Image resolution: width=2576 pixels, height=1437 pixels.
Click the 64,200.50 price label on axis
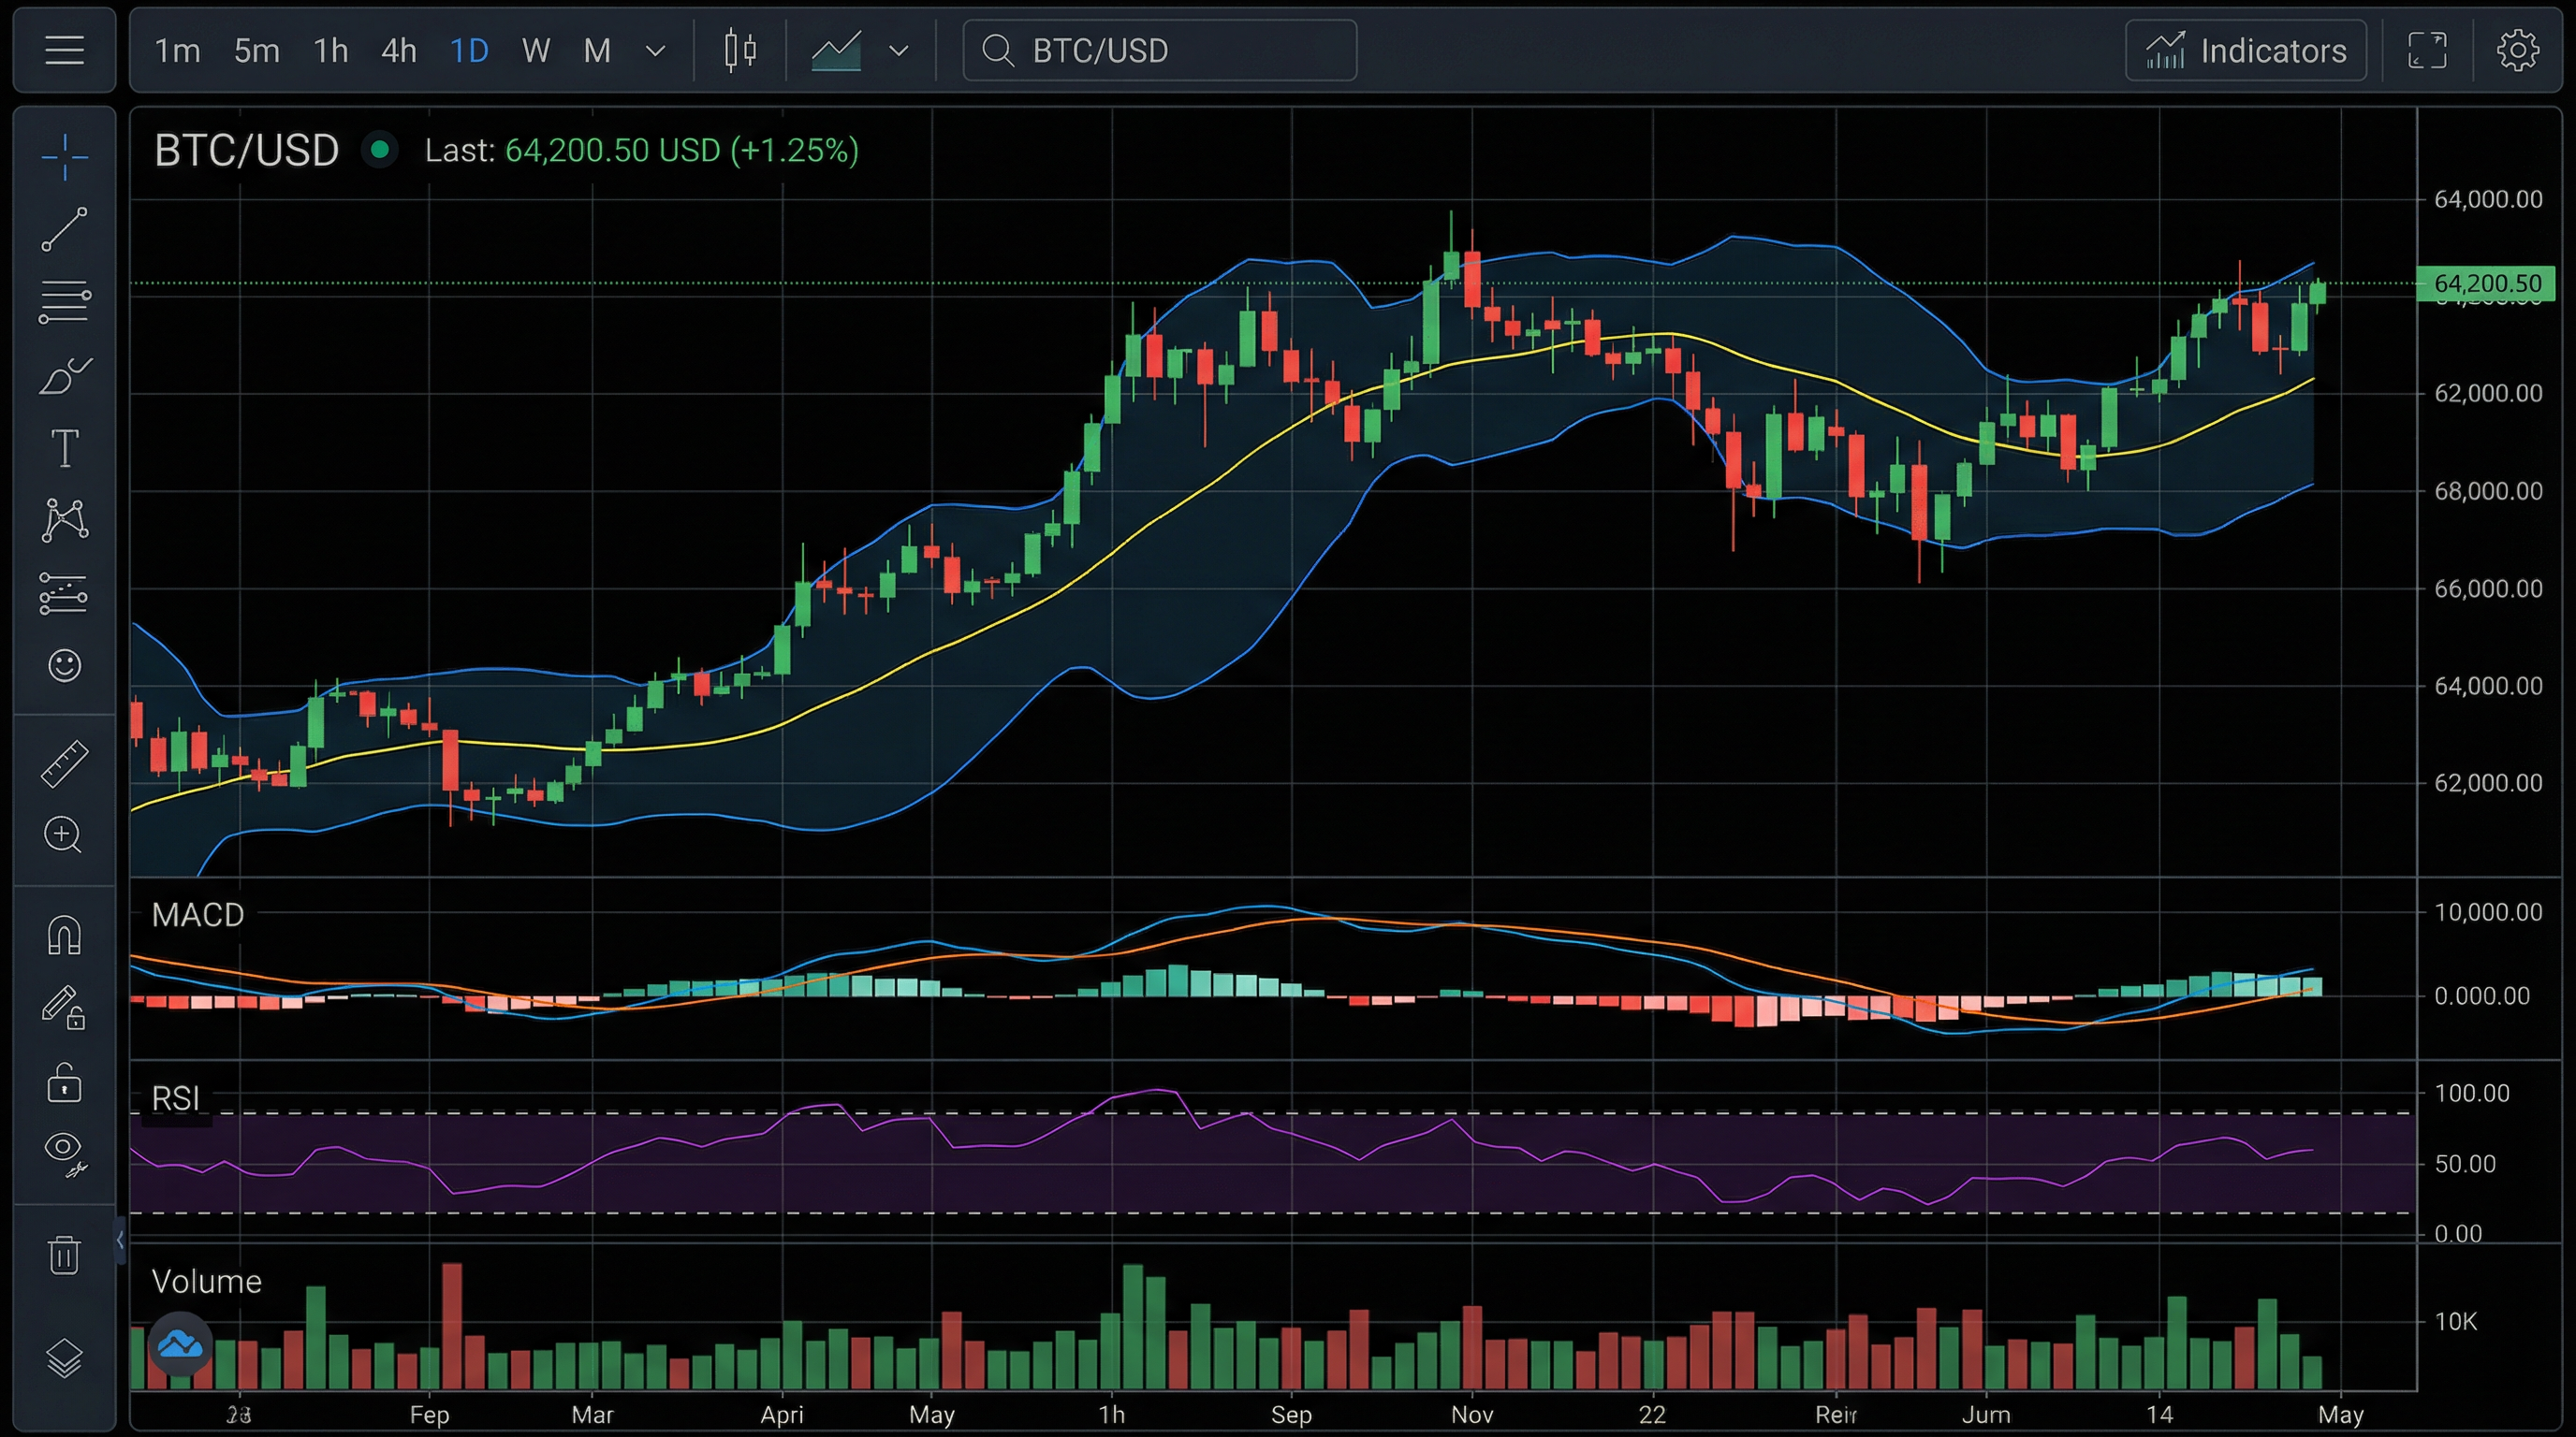2486,283
